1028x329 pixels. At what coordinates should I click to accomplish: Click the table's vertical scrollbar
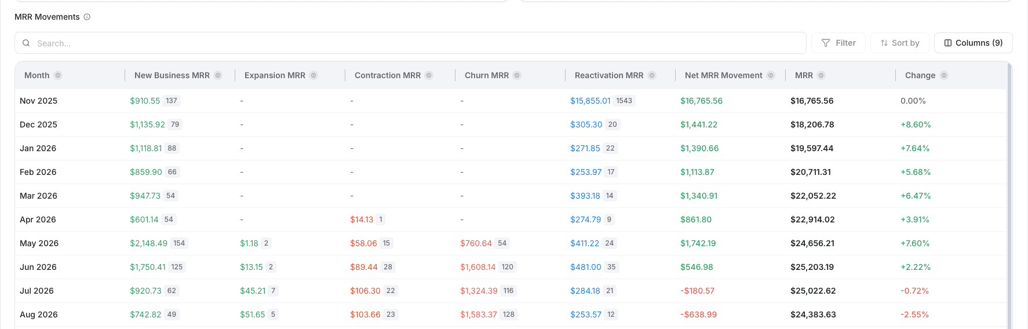pyautogui.click(x=1010, y=197)
